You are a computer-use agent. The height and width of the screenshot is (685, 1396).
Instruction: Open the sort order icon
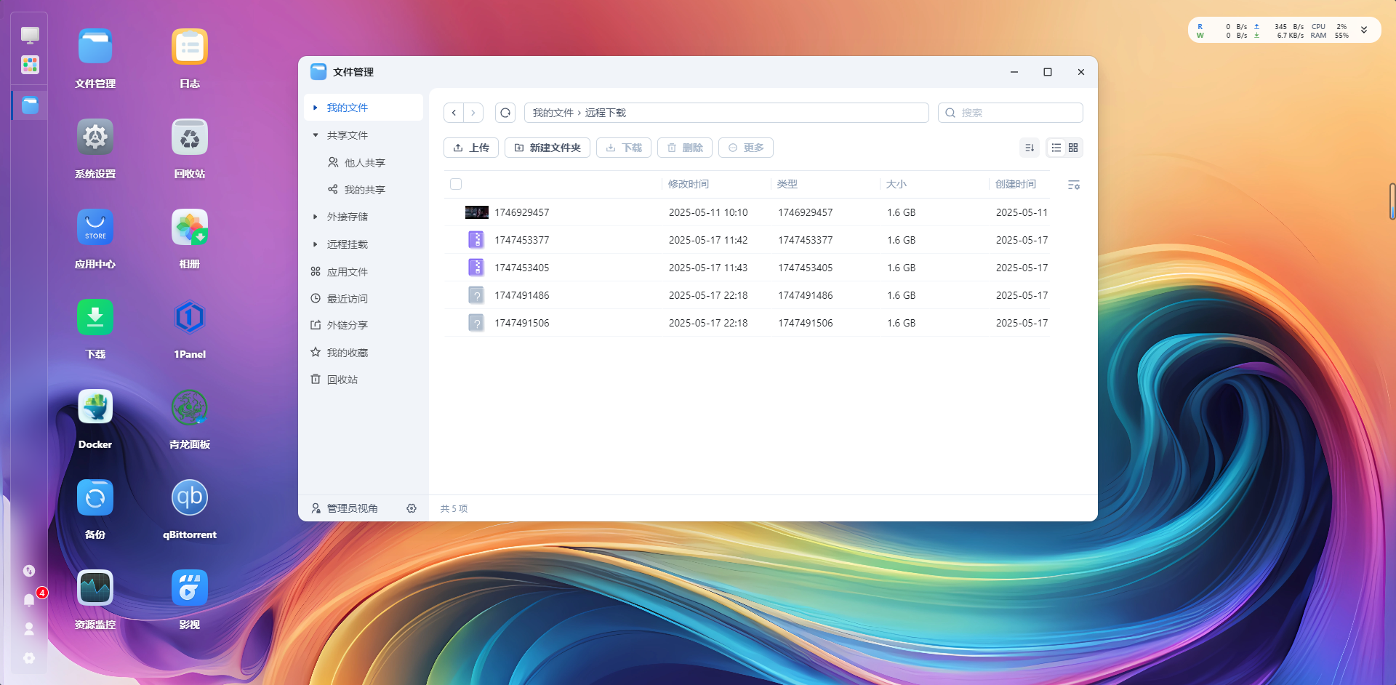1029,148
